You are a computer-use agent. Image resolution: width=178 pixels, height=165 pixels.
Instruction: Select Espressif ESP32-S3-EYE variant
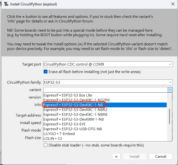pos(105,124)
